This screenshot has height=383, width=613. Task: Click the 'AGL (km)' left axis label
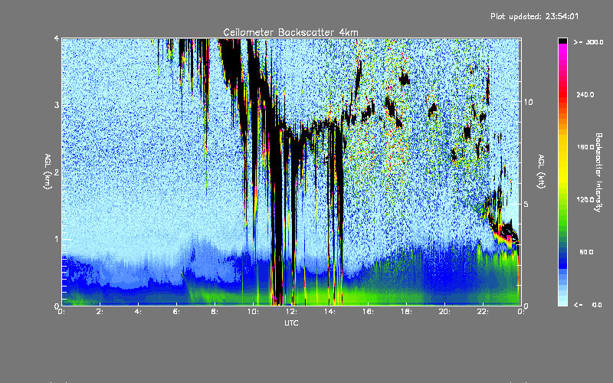[48, 172]
